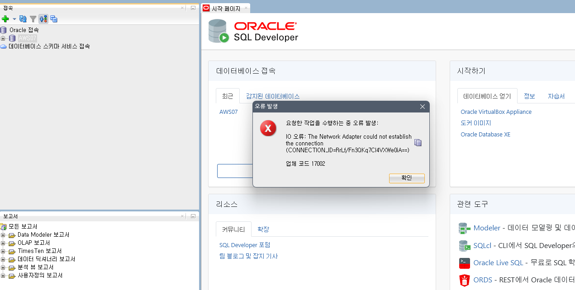Open the Oracle Live SQL link
Screen dimensions: 575x290
point(498,262)
